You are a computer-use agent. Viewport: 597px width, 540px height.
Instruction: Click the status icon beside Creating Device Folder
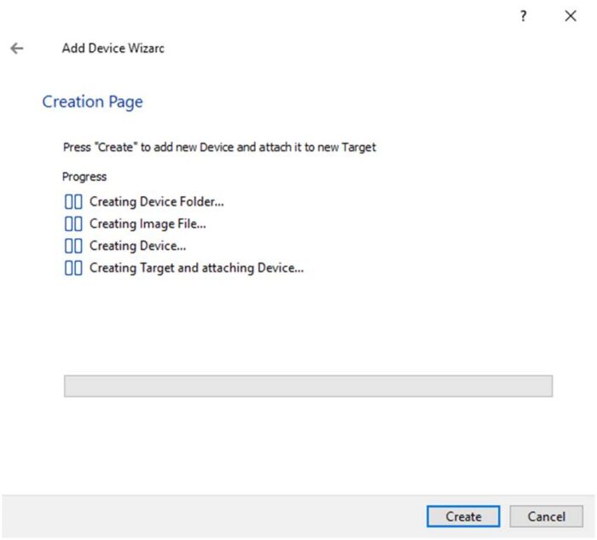(73, 202)
